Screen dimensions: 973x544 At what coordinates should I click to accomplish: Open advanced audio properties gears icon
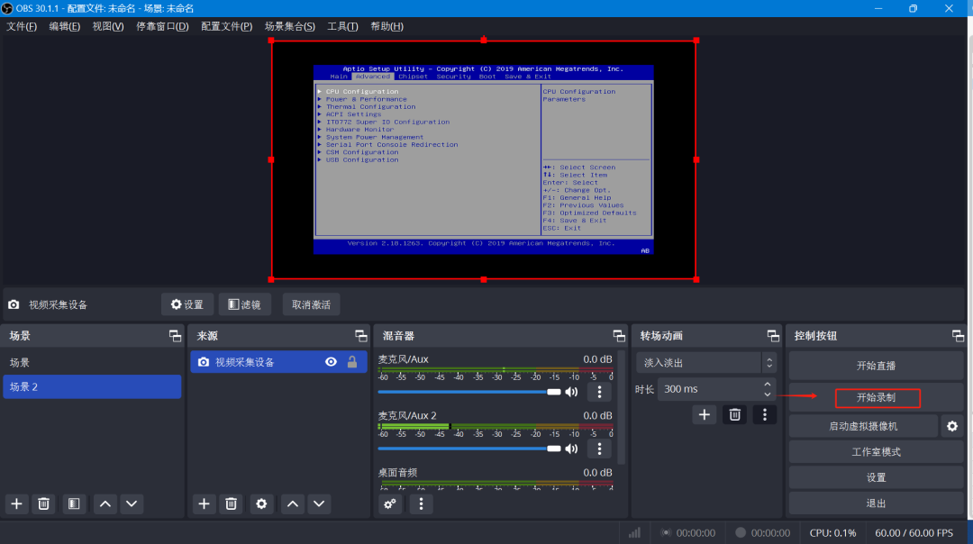[390, 503]
